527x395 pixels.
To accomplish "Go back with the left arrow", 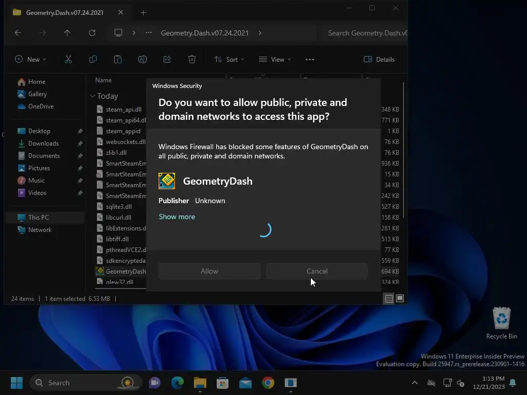I will (18, 32).
